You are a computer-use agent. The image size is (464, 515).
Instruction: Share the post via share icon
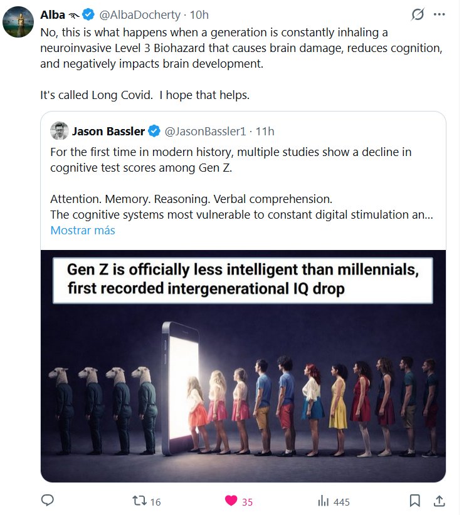tap(440, 501)
